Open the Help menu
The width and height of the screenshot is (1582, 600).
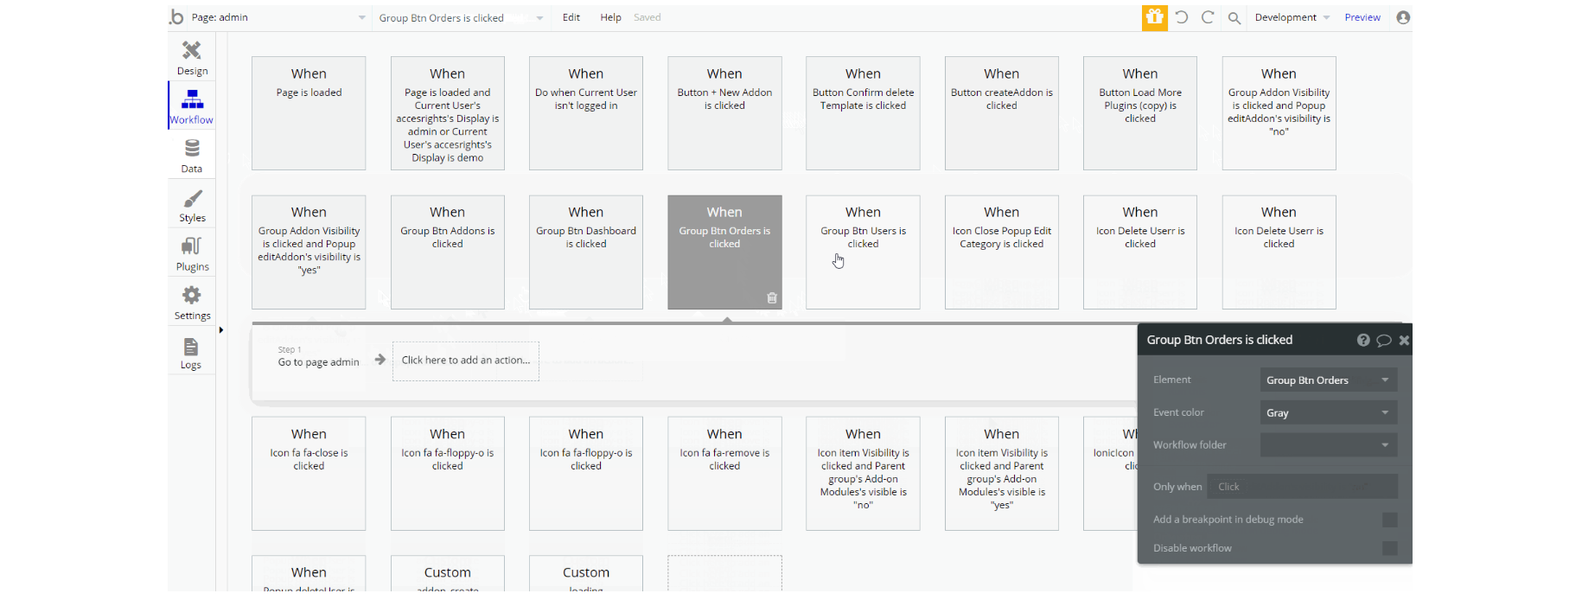click(x=611, y=17)
